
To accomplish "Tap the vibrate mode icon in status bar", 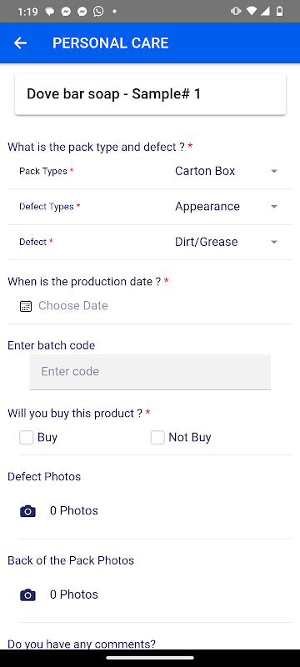I will point(235,12).
